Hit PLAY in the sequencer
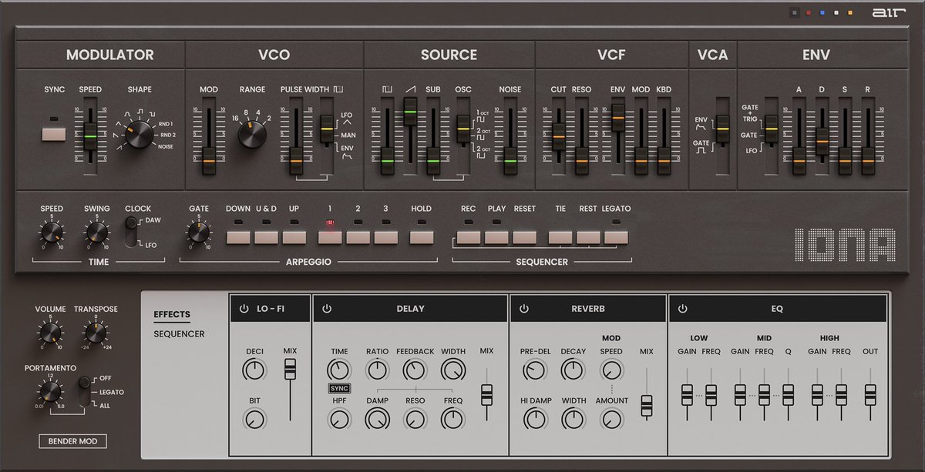The height and width of the screenshot is (472, 925). [496, 236]
